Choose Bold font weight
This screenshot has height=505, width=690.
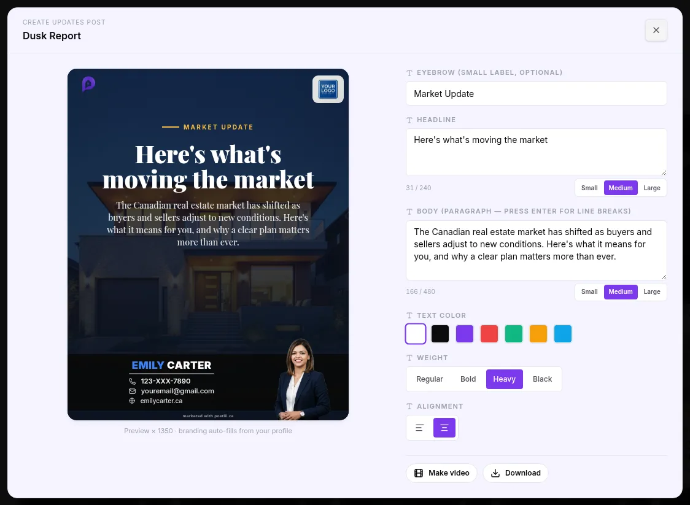click(468, 379)
